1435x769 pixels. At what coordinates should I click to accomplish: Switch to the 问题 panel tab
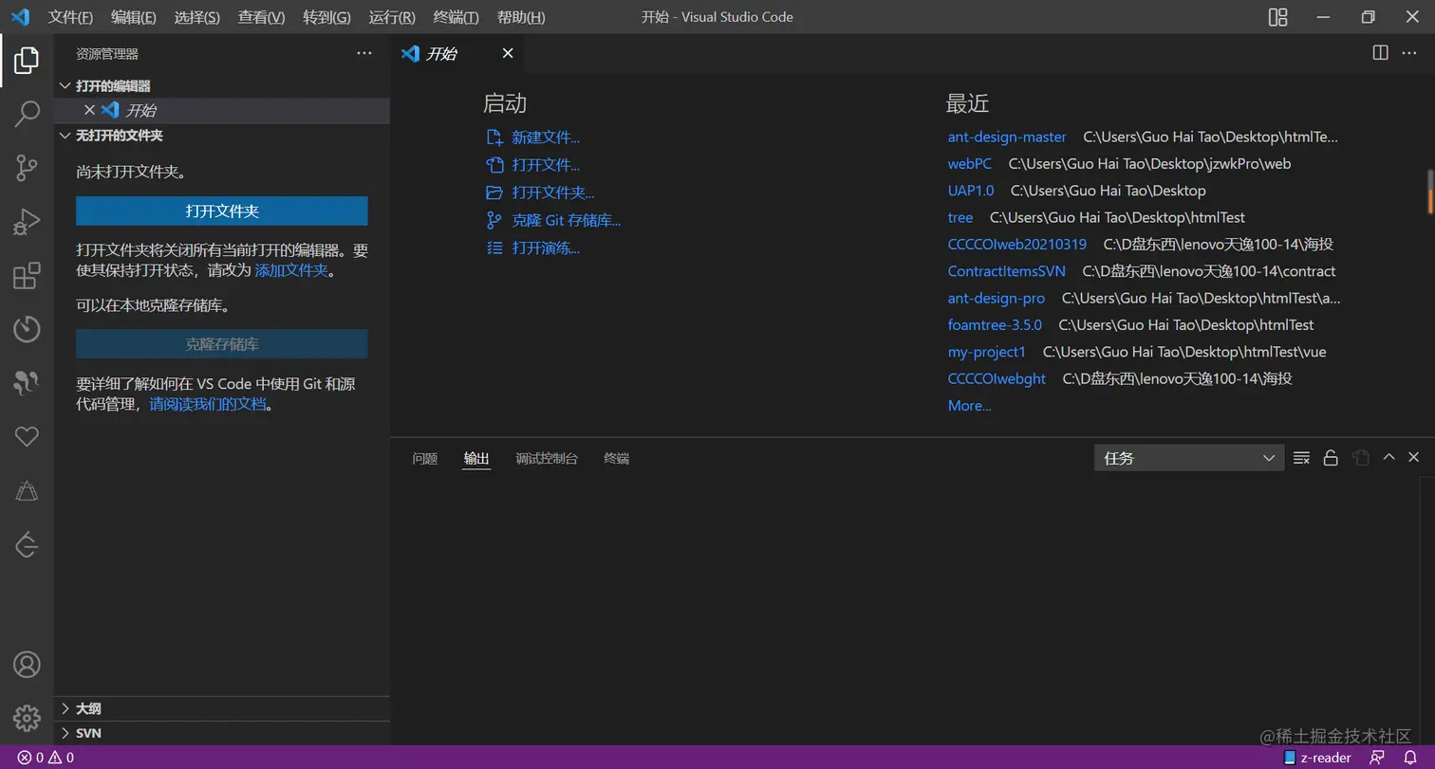tap(425, 458)
